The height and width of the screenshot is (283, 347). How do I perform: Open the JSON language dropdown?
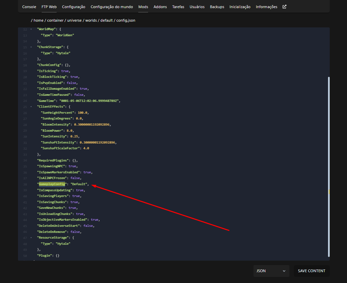pos(271,271)
